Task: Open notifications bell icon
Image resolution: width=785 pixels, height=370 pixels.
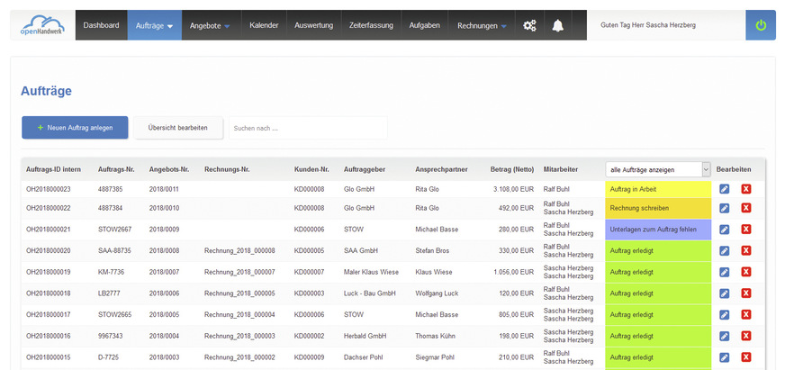Action: [x=558, y=25]
